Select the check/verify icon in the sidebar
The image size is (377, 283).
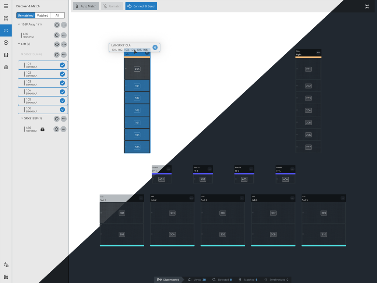(6, 42)
